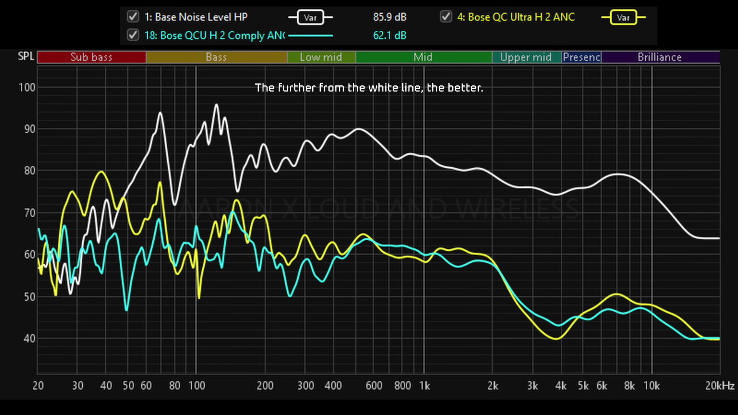Open yellow Var smoothing button for Bose QC Ultra
The height and width of the screenshot is (415, 738).
tap(623, 17)
